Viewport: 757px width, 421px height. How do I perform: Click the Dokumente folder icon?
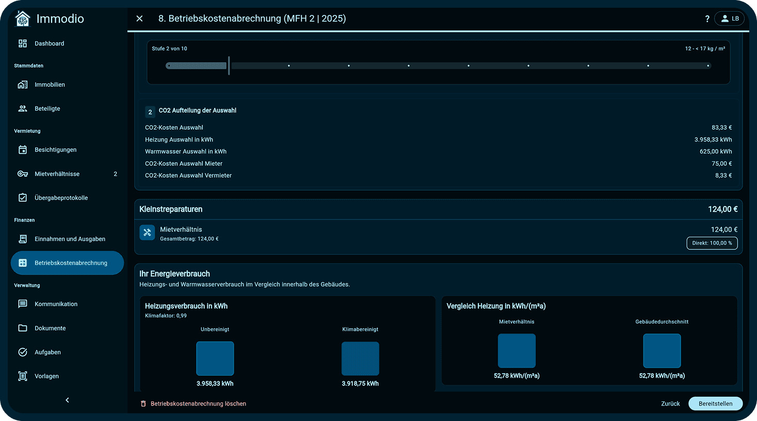[x=23, y=328]
